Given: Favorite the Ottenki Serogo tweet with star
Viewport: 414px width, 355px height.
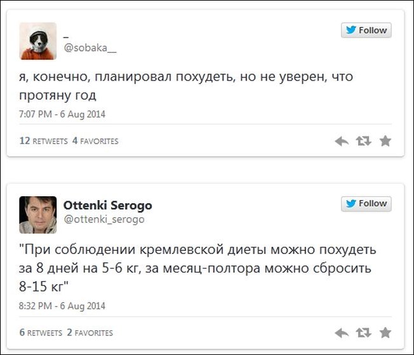Looking at the screenshot, I should [385, 333].
